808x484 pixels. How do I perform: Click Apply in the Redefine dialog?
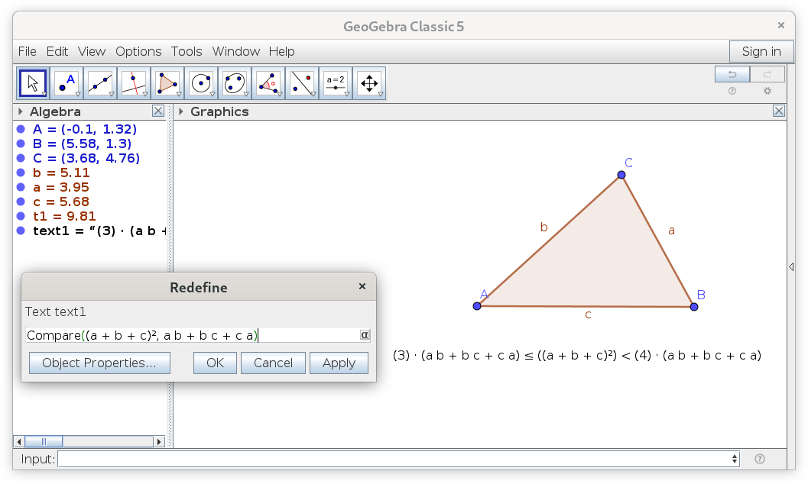[x=339, y=363]
